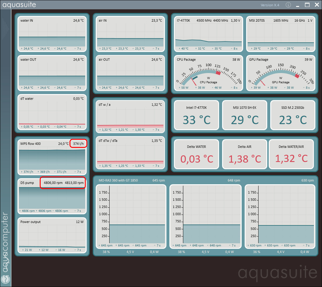Image resolution: width=322 pixels, height=287 pixels.
Task: Click the 1605 MHz GPU clock value
Action: coord(281,20)
